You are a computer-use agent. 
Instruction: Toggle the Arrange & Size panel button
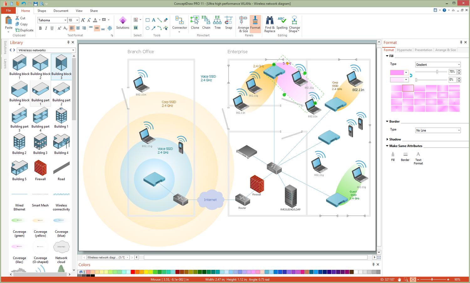(x=243, y=24)
